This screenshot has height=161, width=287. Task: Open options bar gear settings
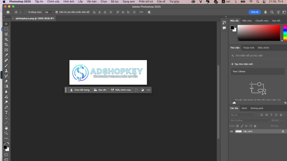(x=149, y=12)
